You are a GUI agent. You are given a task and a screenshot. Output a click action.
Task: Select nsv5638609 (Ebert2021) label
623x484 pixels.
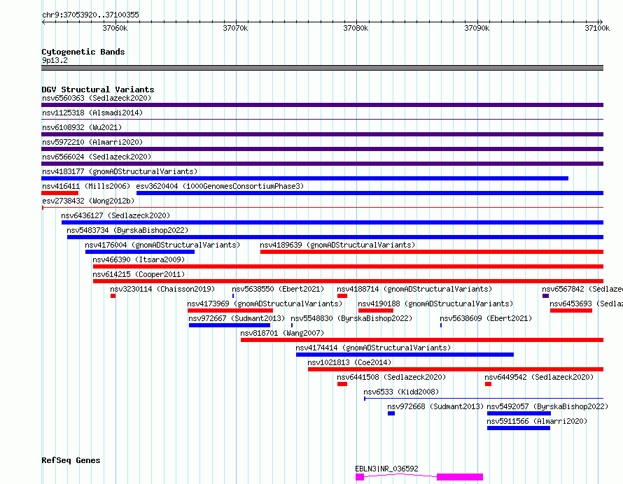486,318
